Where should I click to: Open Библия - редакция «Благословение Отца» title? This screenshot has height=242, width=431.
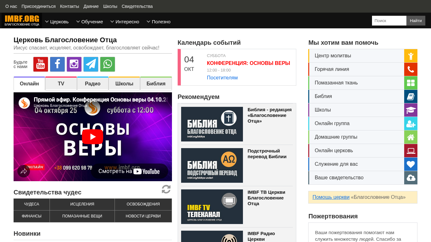click(x=269, y=115)
